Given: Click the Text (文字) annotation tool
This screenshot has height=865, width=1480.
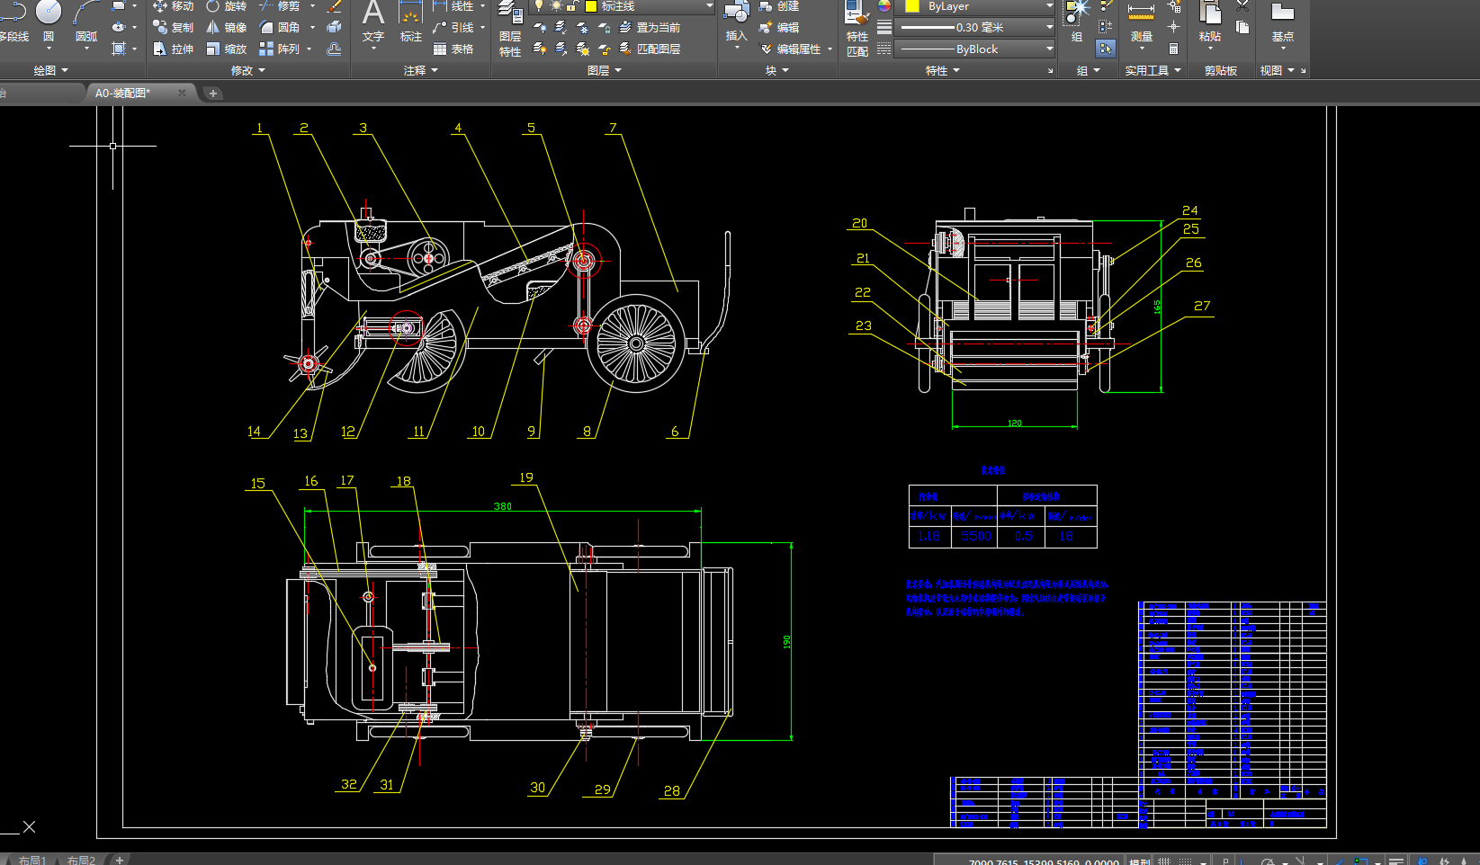Looking at the screenshot, I should pyautogui.click(x=373, y=22).
